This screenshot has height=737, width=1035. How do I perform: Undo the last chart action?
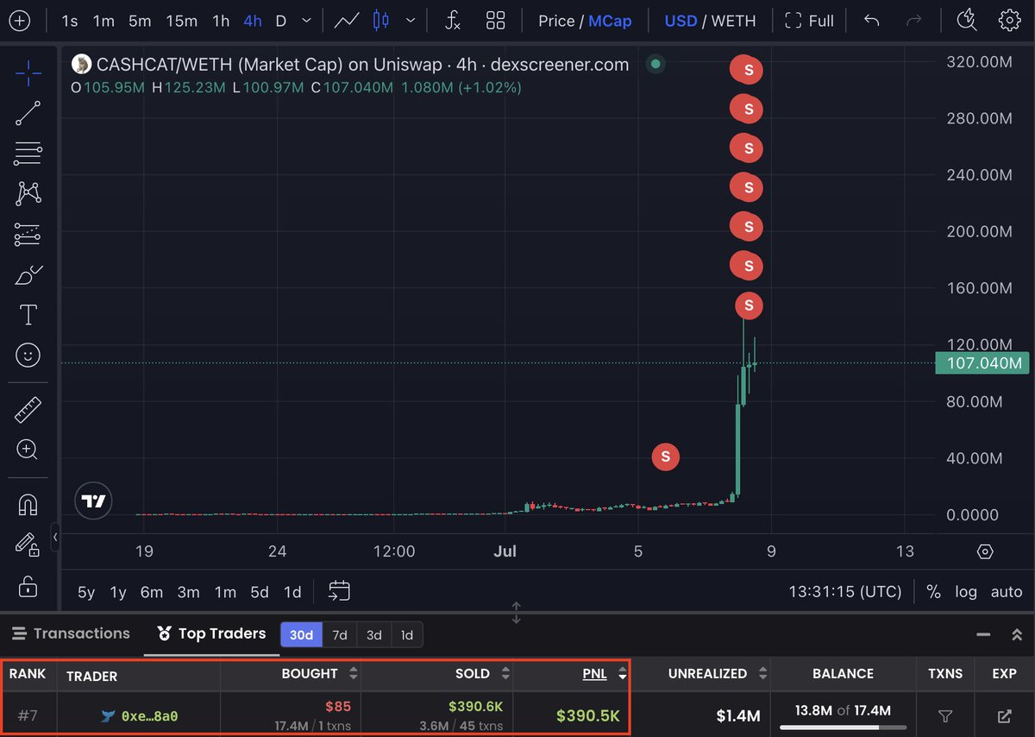point(872,21)
